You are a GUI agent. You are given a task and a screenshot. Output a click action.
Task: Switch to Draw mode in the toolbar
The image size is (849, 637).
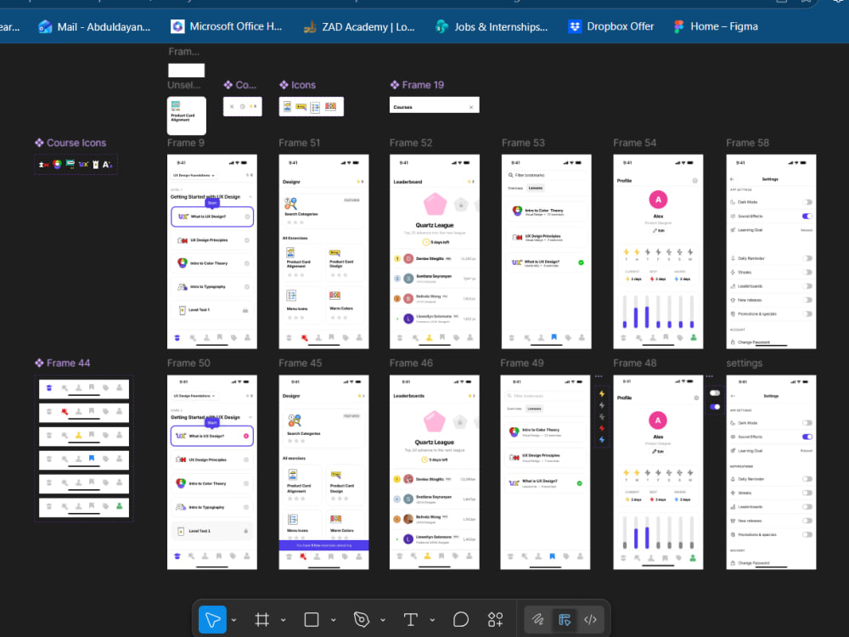[537, 619]
